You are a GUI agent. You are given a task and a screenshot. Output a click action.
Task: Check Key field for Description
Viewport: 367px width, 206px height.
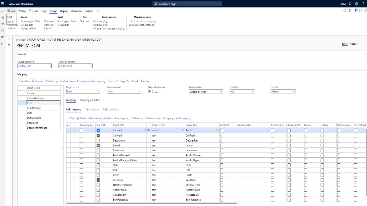click(98, 140)
